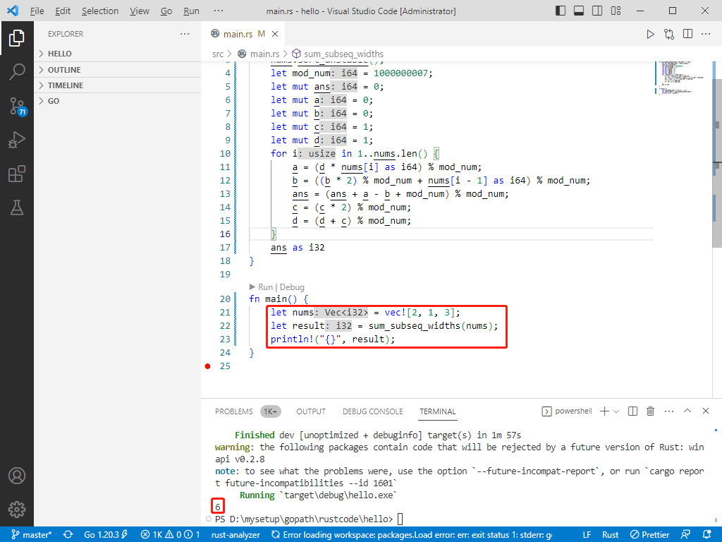
Task: Open errors and warnings status bar counter
Action: 170,535
